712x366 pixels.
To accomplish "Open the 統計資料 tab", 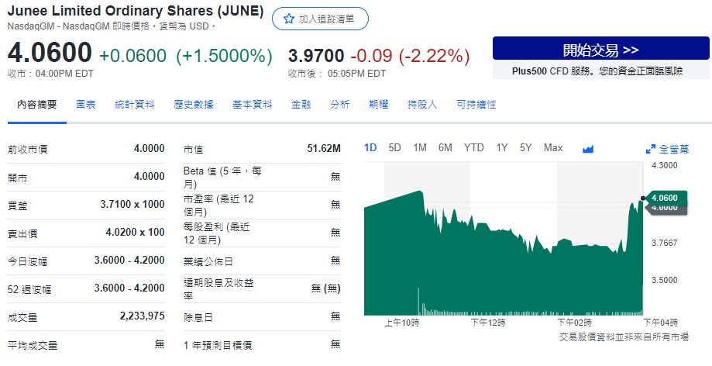I will click(x=135, y=104).
